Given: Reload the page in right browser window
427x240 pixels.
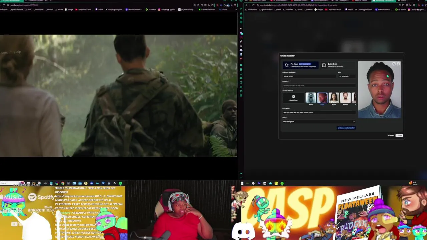Looking at the screenshot, I should point(253,5).
